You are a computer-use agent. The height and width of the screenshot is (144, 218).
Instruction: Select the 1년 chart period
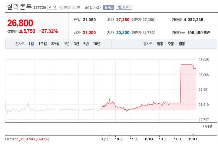point(67,44)
